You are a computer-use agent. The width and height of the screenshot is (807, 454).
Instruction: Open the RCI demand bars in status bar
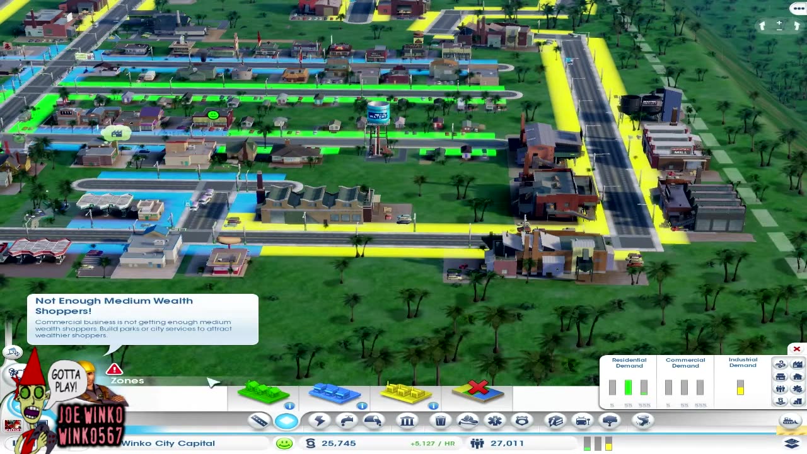pyautogui.click(x=598, y=444)
